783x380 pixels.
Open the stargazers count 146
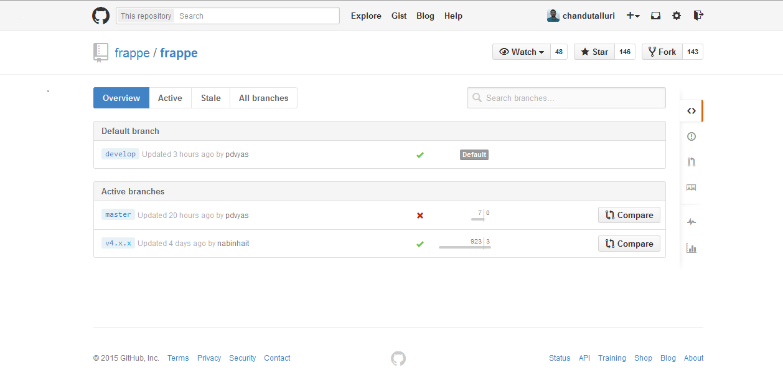(625, 52)
